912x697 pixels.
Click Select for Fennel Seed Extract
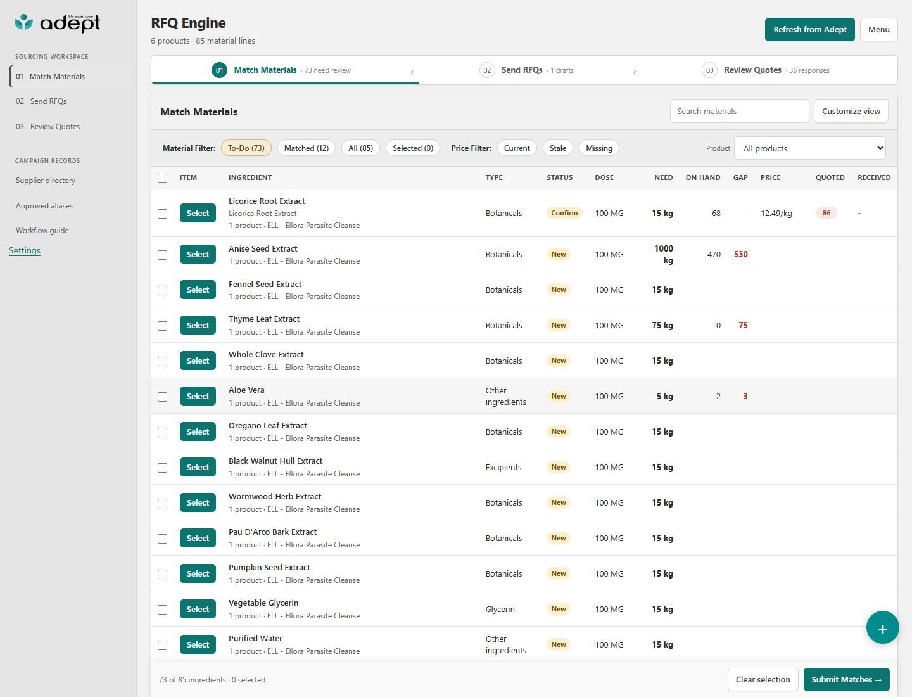(198, 290)
